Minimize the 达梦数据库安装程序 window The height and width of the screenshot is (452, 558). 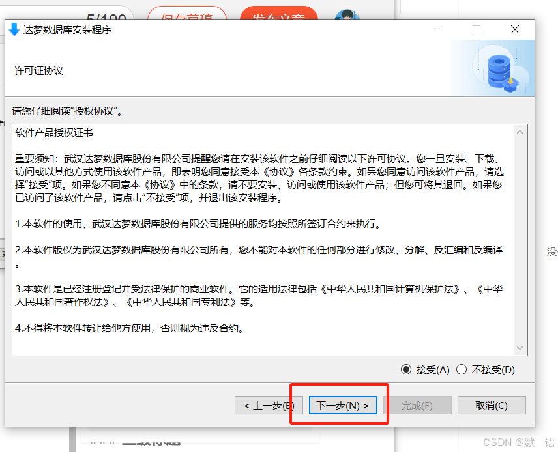pyautogui.click(x=439, y=29)
